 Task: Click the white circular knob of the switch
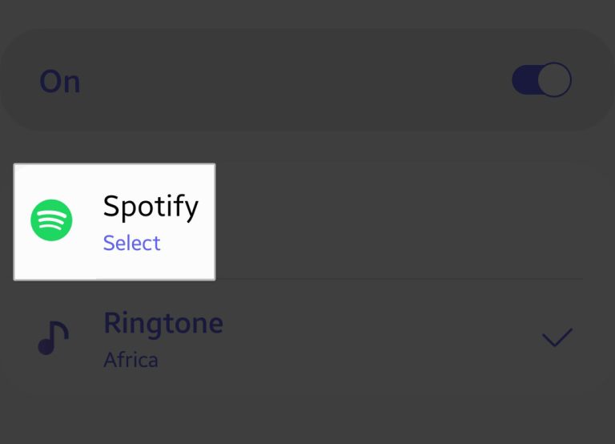554,79
